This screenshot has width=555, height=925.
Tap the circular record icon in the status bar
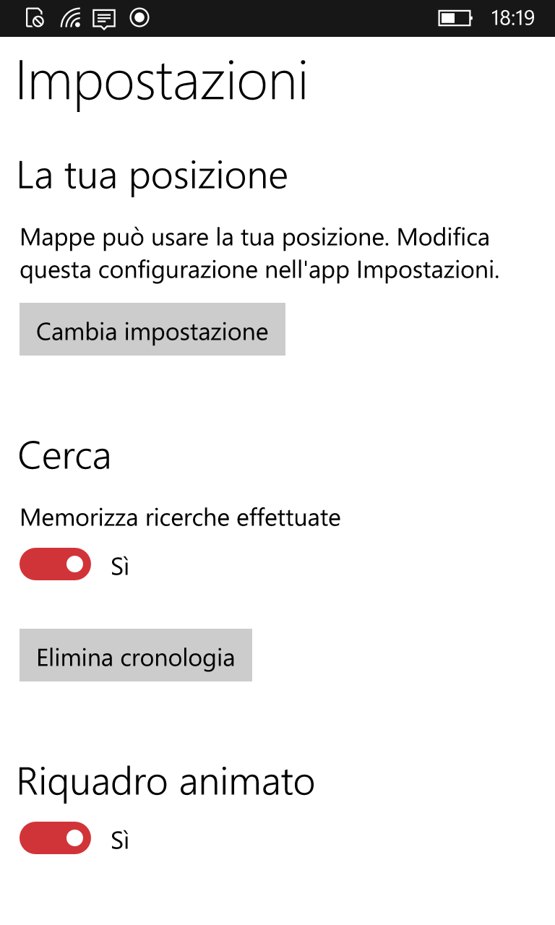point(139,17)
